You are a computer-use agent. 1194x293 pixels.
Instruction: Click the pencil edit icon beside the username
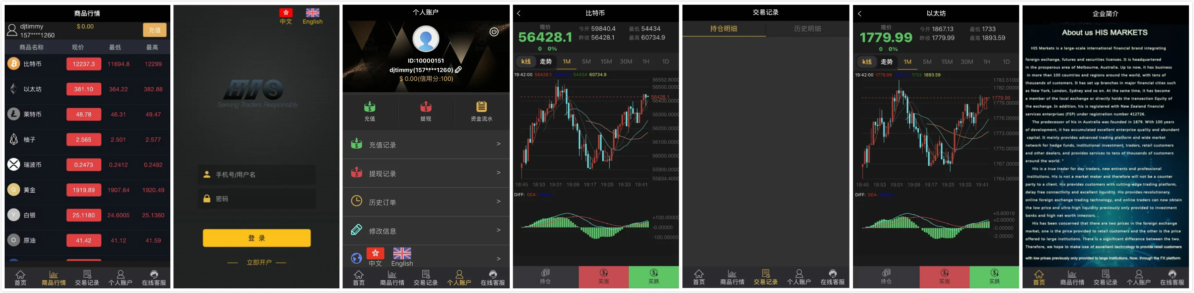tap(458, 70)
